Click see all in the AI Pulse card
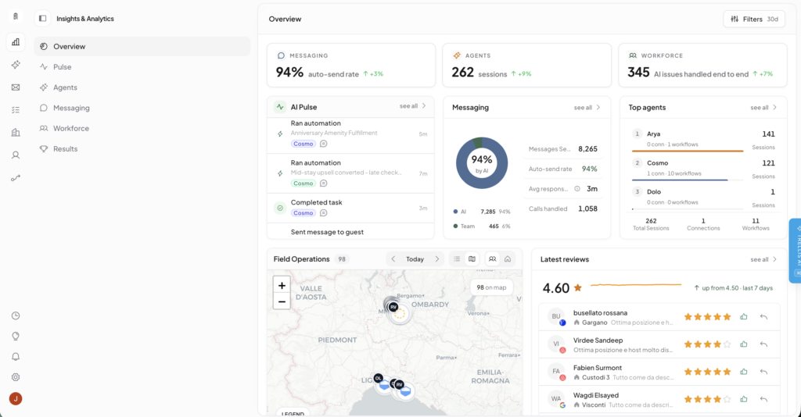 [x=413, y=106]
